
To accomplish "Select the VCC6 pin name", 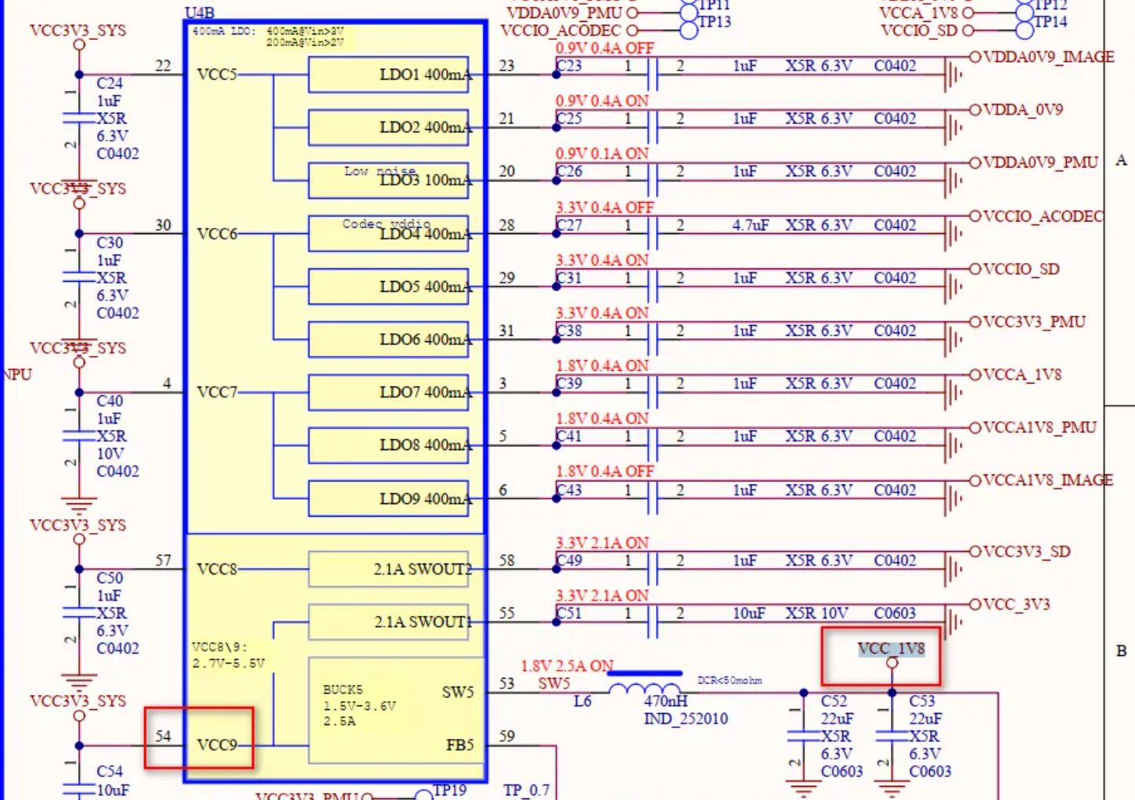I will 217,233.
